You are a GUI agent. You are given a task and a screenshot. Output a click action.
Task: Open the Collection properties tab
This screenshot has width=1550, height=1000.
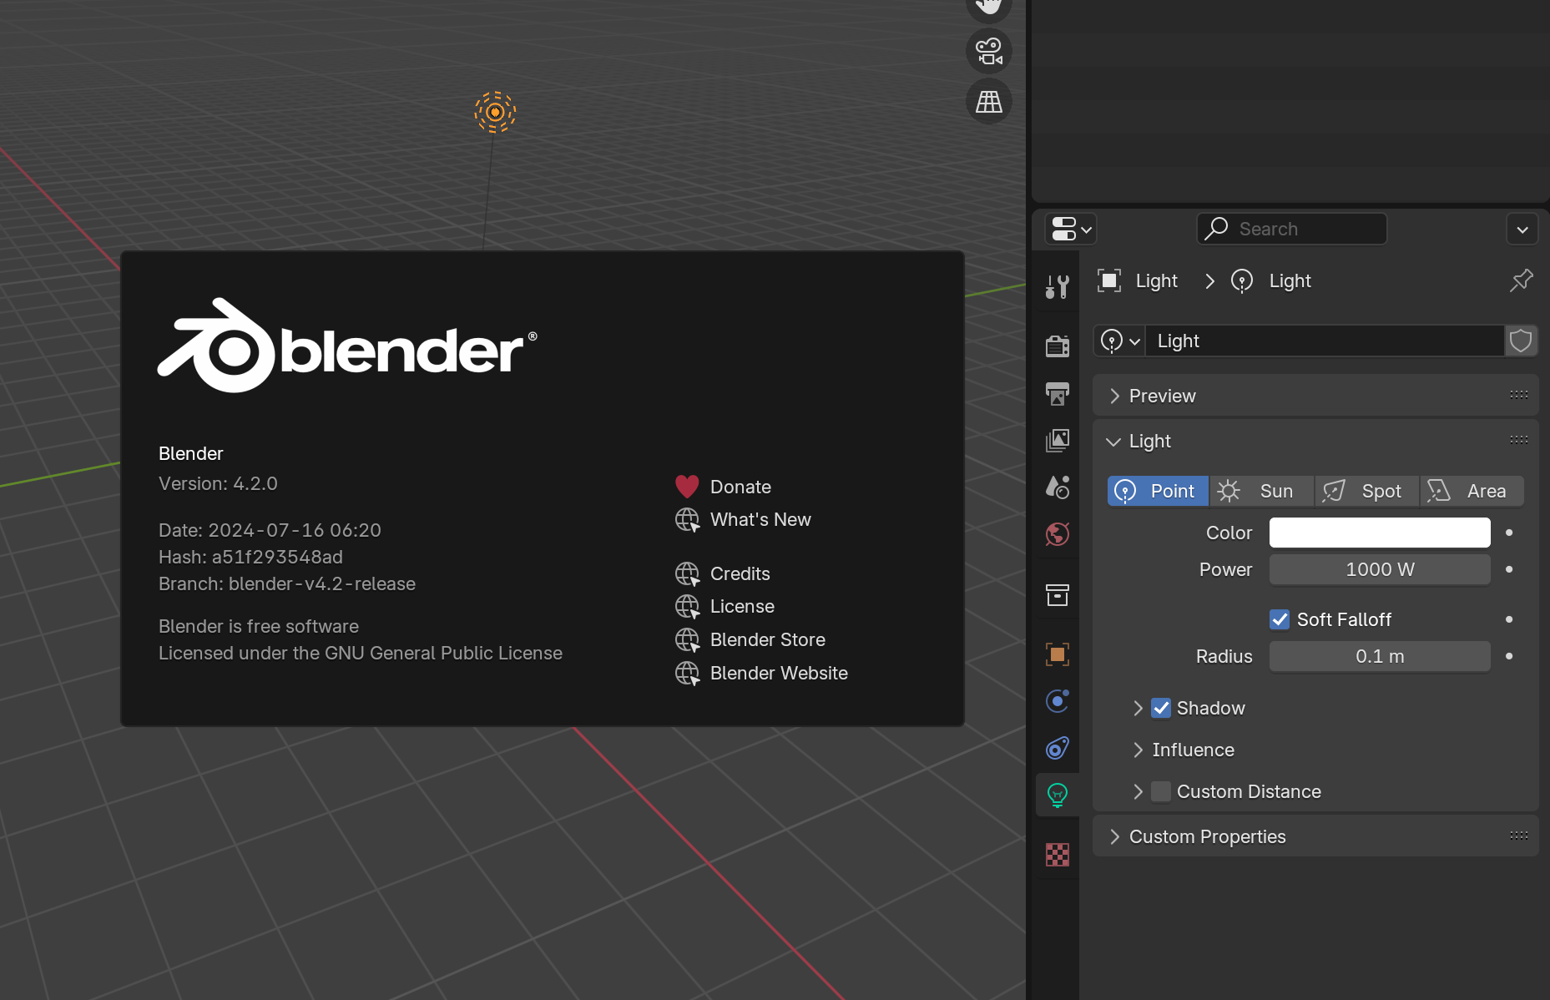point(1058,595)
